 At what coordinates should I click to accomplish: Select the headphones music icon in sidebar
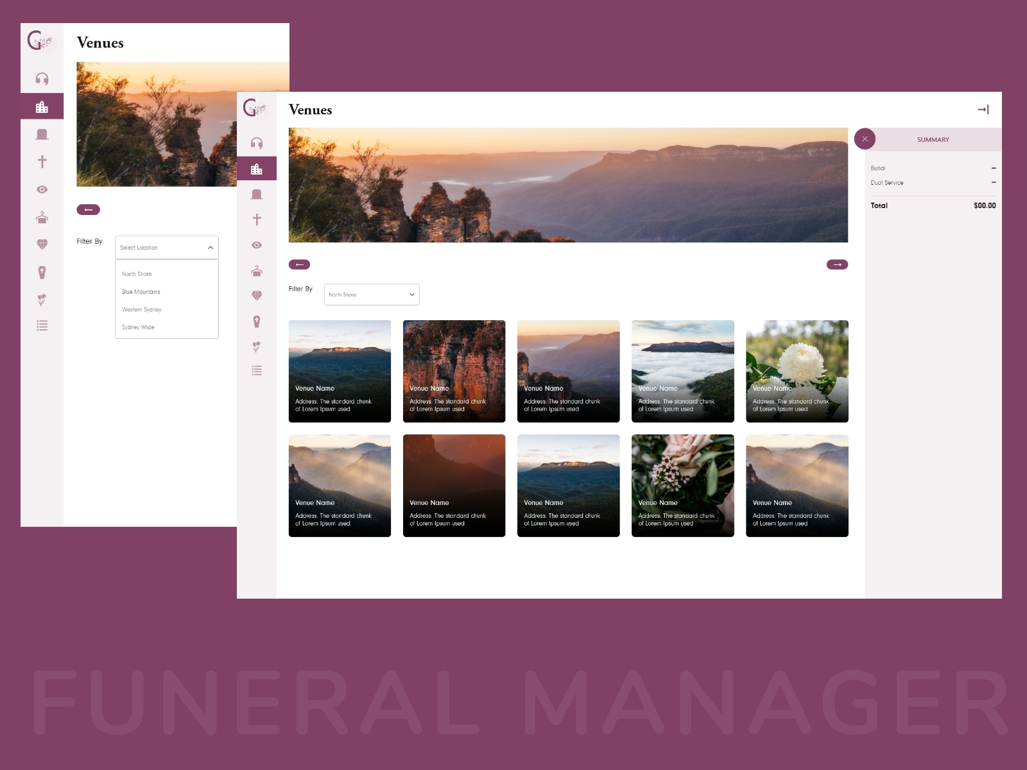(257, 142)
